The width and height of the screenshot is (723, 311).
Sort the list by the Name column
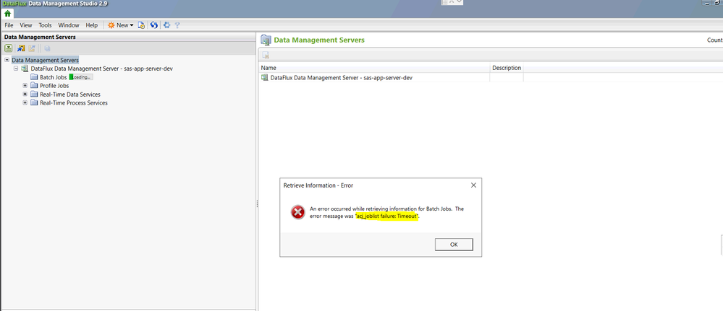pyautogui.click(x=374, y=68)
